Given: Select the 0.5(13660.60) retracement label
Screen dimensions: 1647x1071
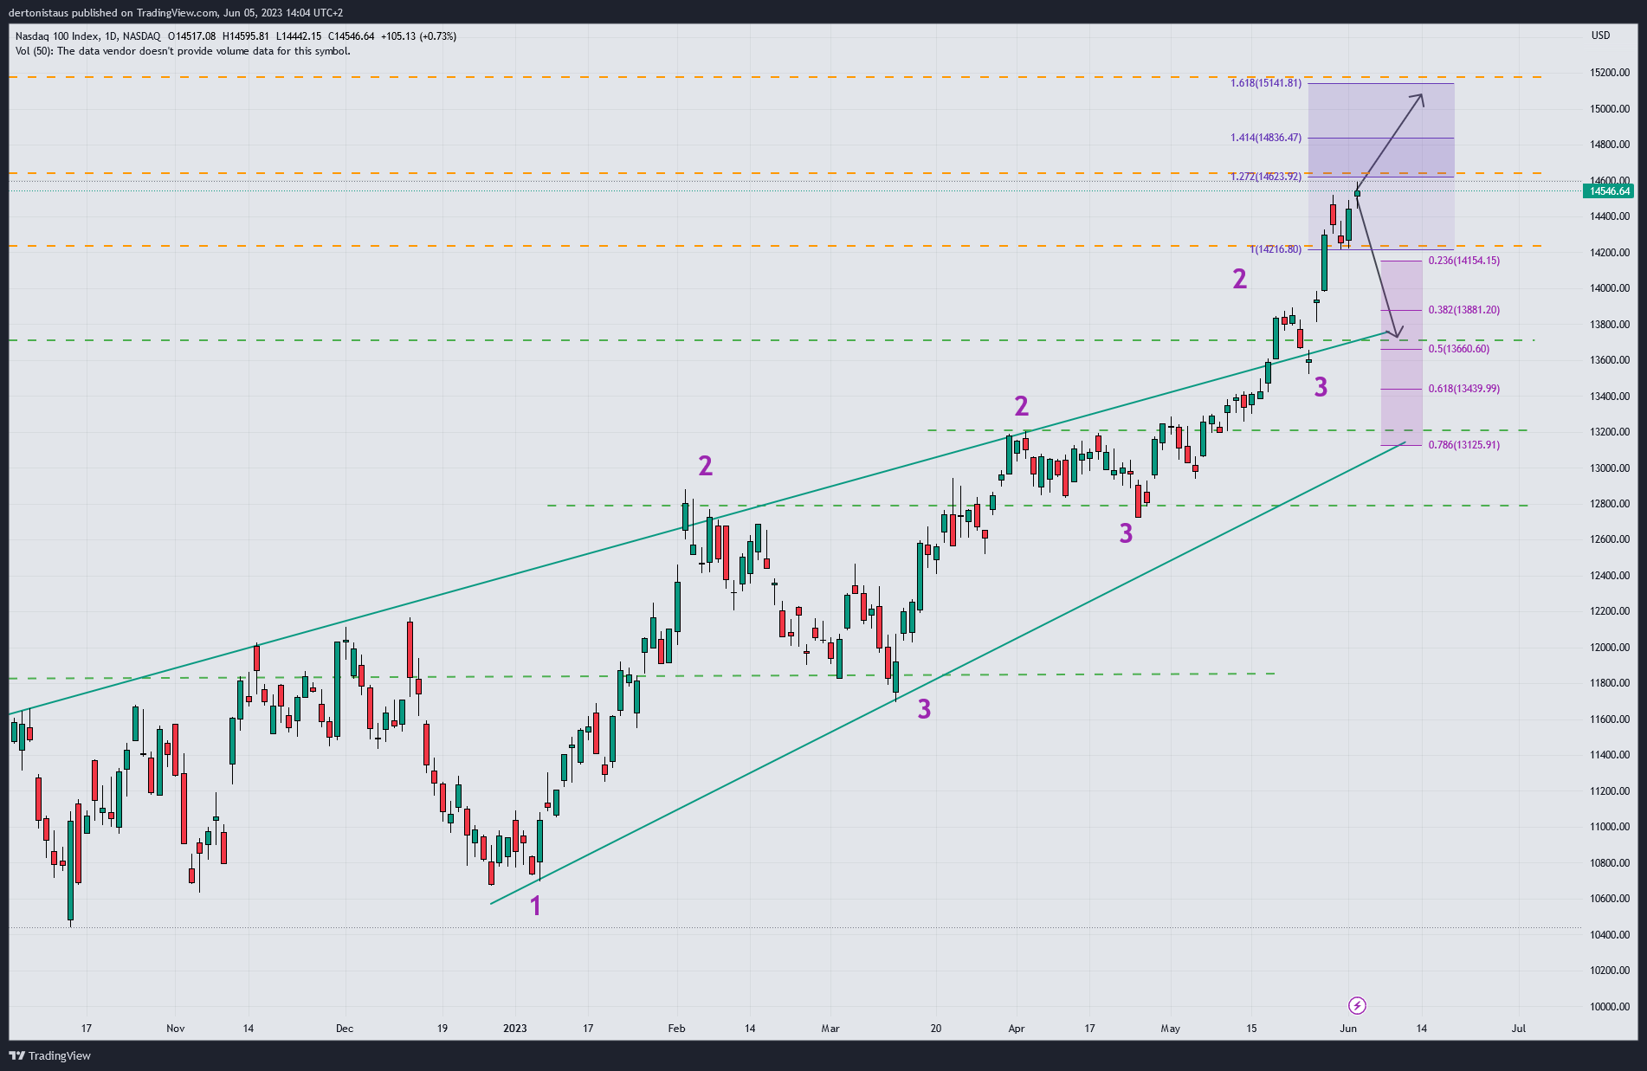Looking at the screenshot, I should coord(1458,349).
